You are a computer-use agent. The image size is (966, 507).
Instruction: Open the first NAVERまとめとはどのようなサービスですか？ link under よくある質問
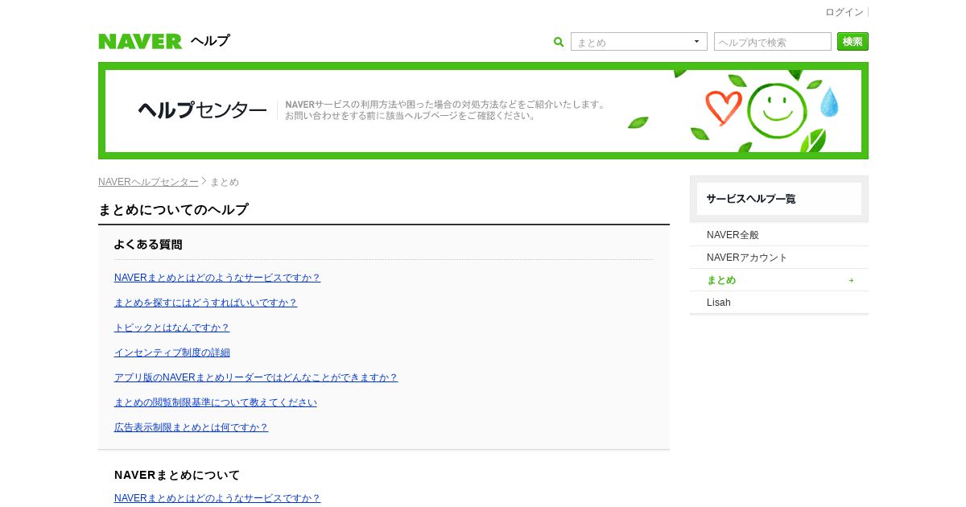[x=217, y=278]
